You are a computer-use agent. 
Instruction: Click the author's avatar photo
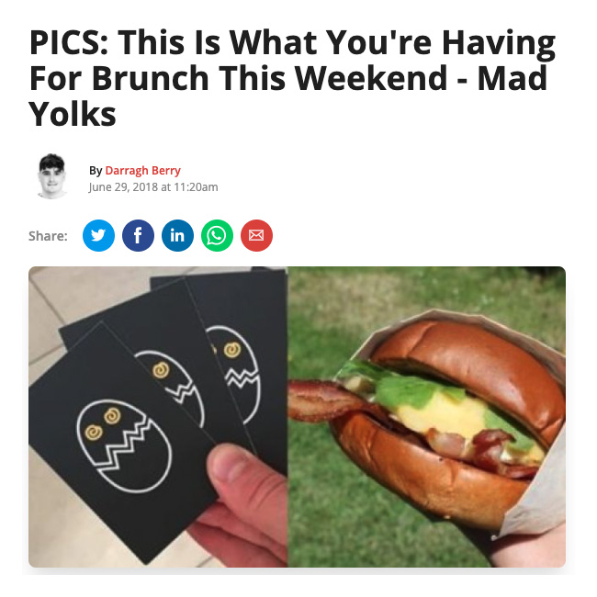pos(52,176)
